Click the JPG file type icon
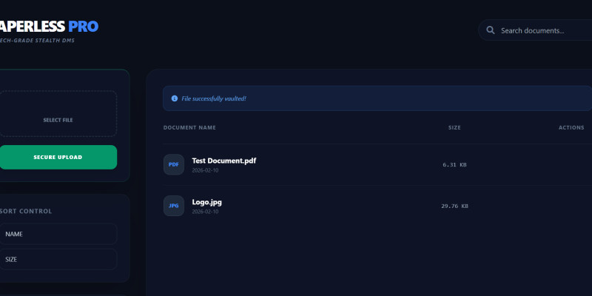 tap(174, 206)
